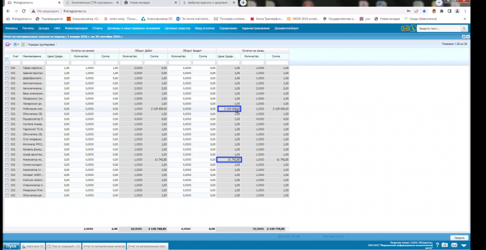Open the 'Справочники' menu
The height and width of the screenshot is (250, 486).
(x=228, y=28)
